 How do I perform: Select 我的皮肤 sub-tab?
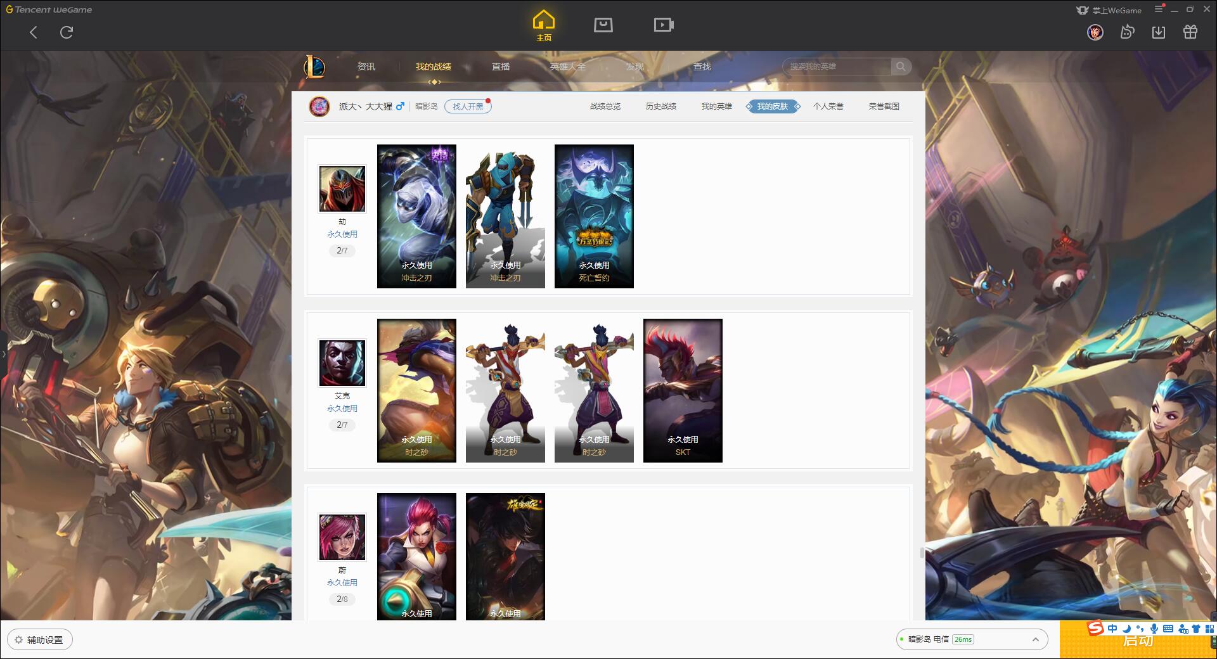coord(773,106)
